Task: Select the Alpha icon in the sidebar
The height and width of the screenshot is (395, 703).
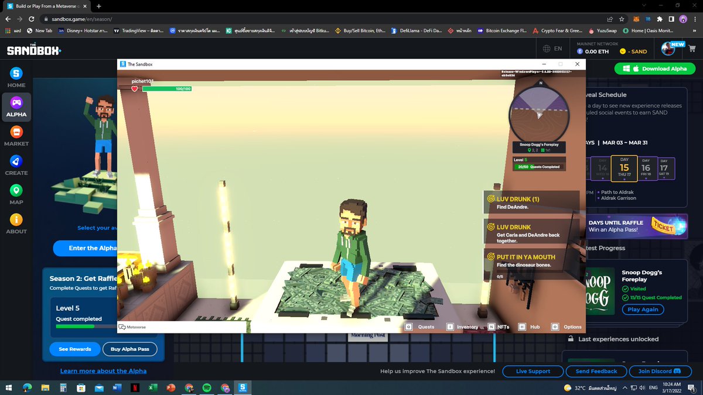Action: point(16,107)
